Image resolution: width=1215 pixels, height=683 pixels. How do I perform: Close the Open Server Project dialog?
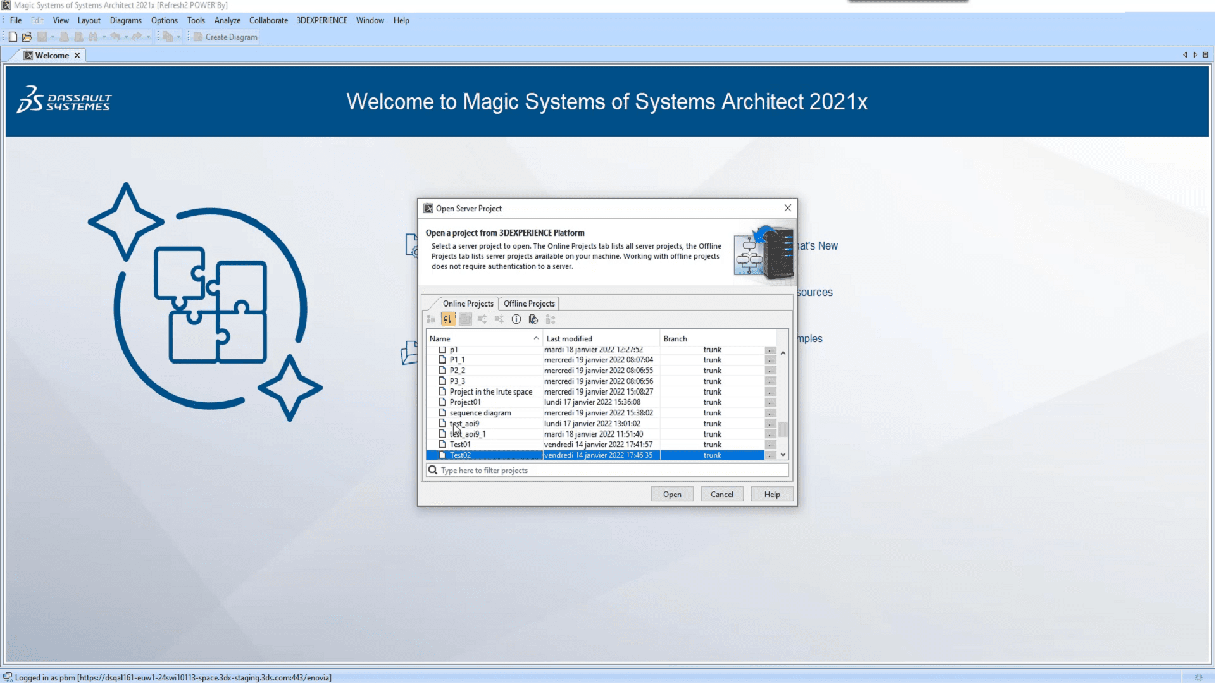pyautogui.click(x=787, y=208)
